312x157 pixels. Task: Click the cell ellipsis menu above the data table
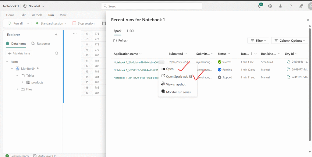click(x=75, y=33)
